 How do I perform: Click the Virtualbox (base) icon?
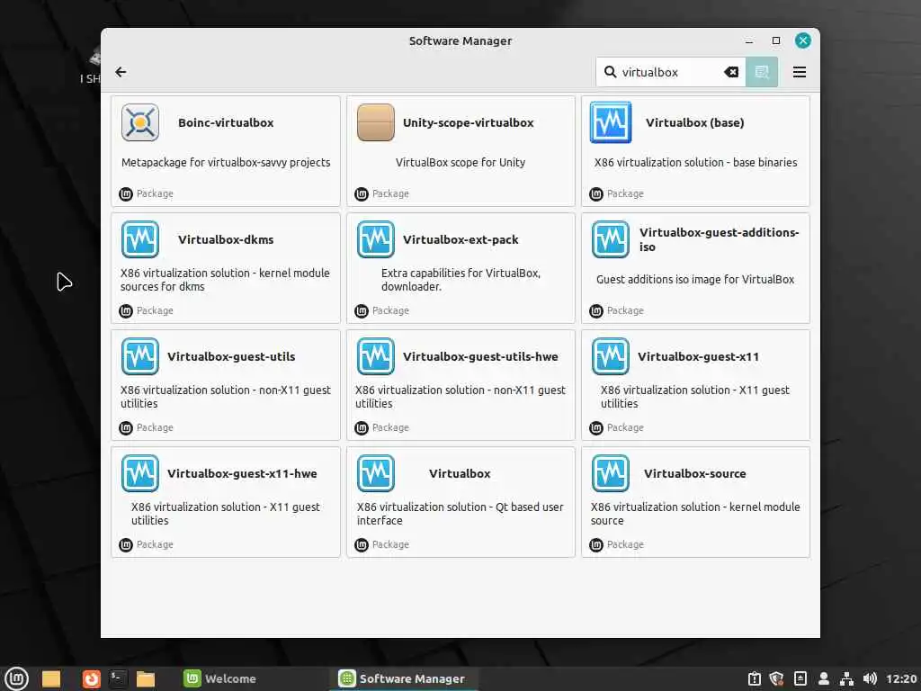tap(611, 122)
